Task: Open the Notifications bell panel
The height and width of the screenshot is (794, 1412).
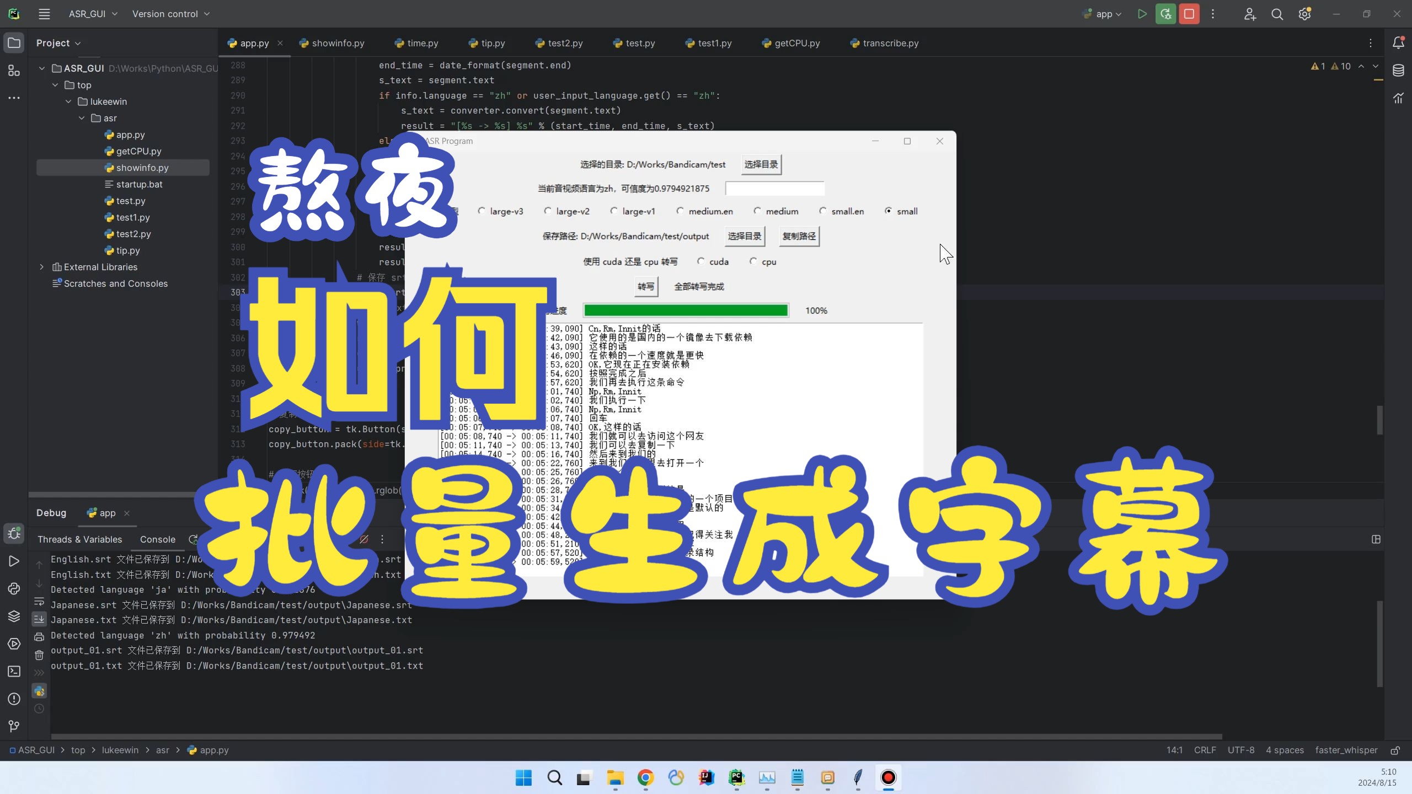Action: coord(1398,42)
